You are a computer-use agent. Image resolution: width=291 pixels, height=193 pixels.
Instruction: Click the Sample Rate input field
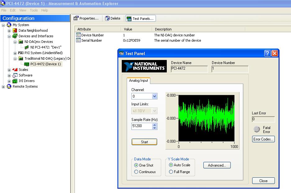click(x=142, y=126)
